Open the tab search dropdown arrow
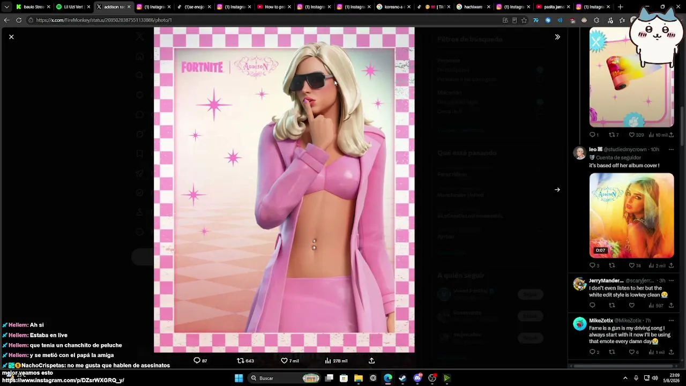Viewport: 686px width, 386px height. coord(6,7)
